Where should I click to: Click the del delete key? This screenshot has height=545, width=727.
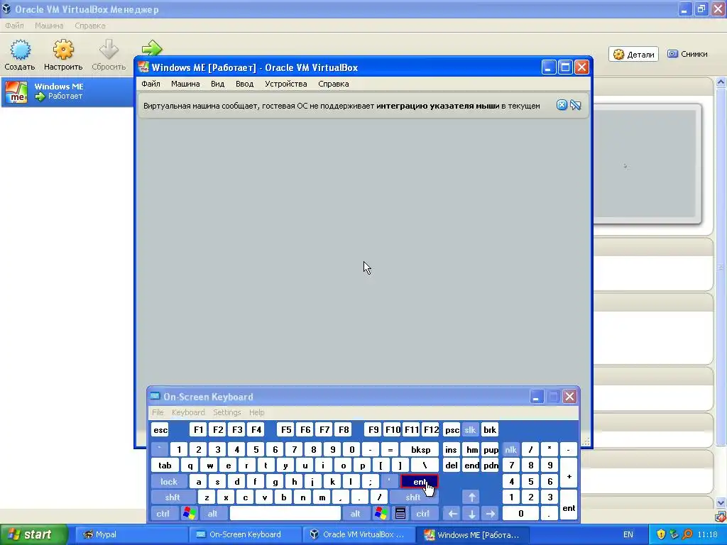[451, 466]
